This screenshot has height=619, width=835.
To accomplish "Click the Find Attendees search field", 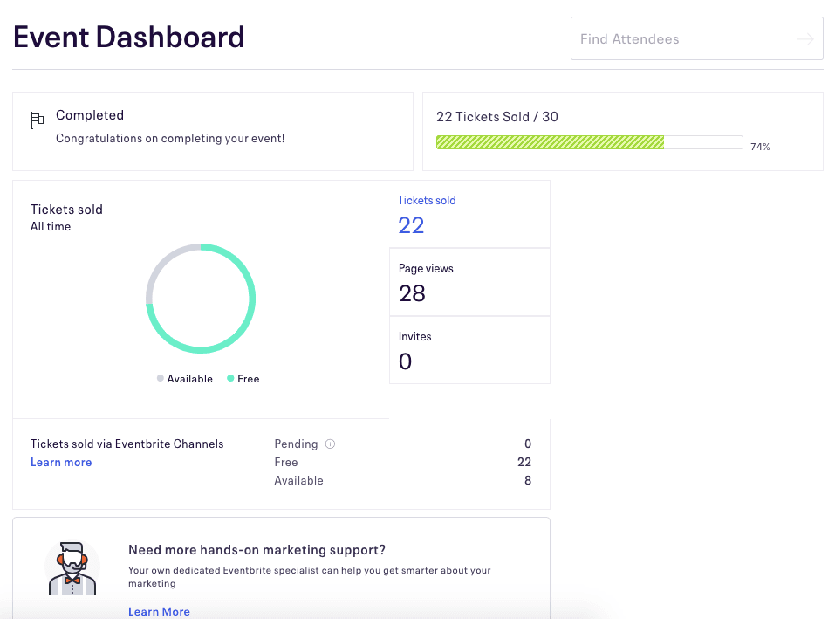I will coord(681,39).
